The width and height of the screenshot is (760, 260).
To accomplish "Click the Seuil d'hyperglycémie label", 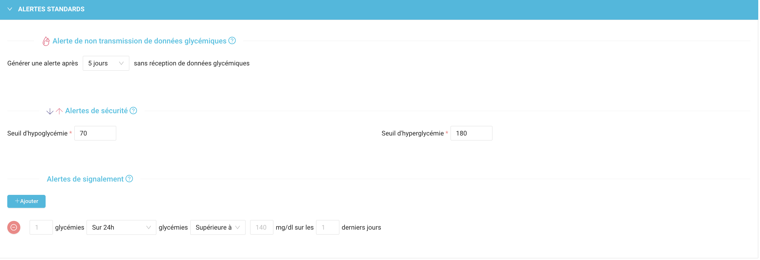I will click(413, 134).
